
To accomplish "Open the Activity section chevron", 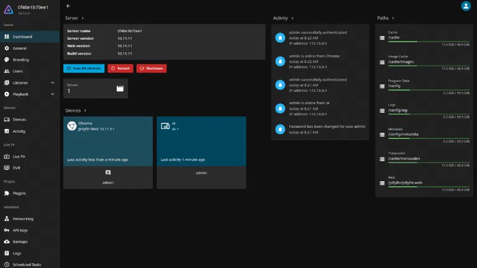I will point(293,18).
